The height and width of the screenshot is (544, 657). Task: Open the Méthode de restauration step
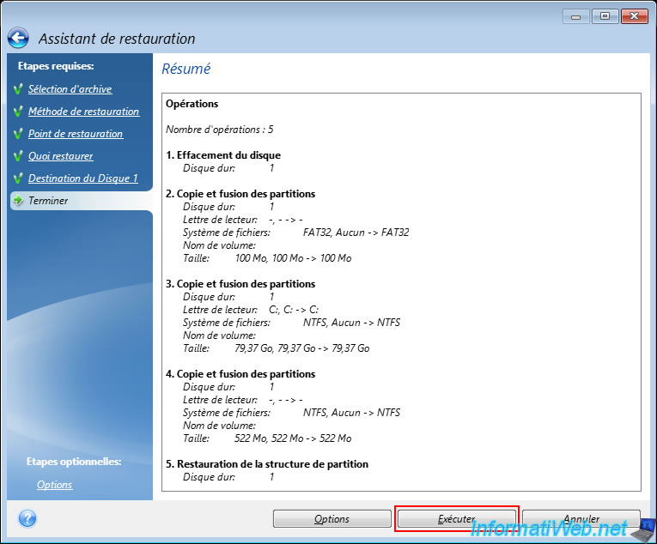point(83,112)
